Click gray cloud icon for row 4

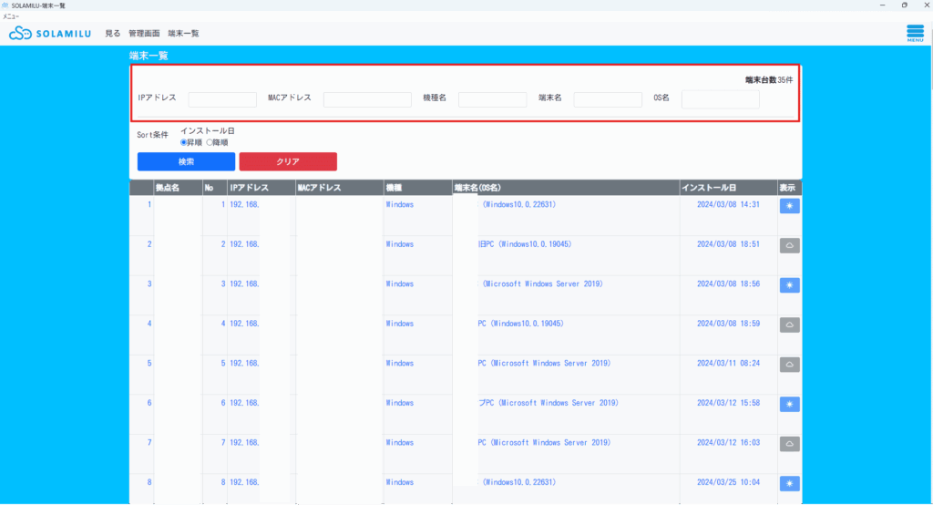tap(790, 325)
